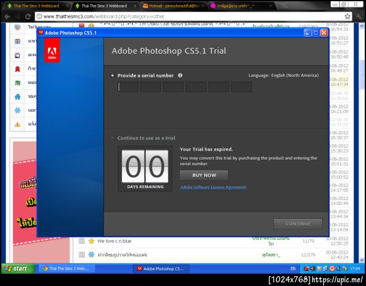
Task: Click the volume speaker icon in the system tray
Action: [312, 268]
